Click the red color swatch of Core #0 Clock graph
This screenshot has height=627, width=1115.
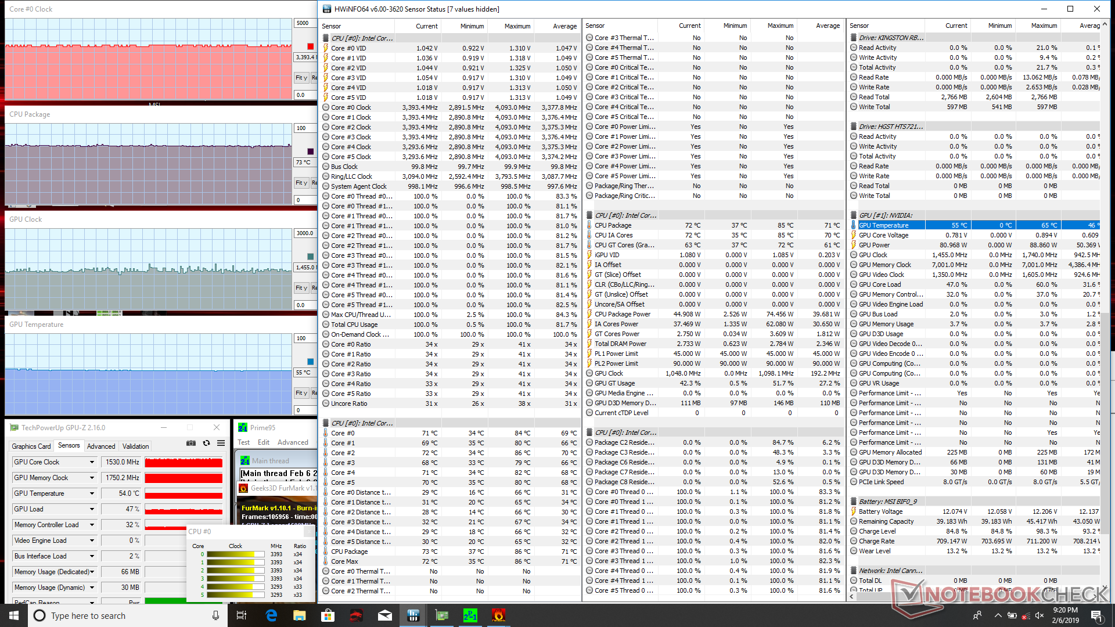click(311, 46)
